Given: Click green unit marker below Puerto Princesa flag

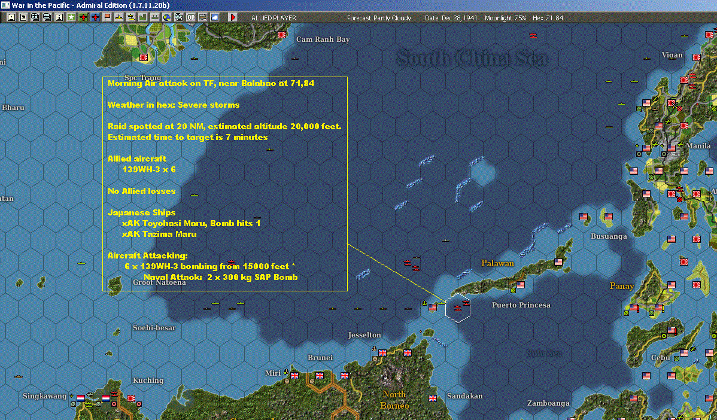Looking at the screenshot, I should 513,291.
